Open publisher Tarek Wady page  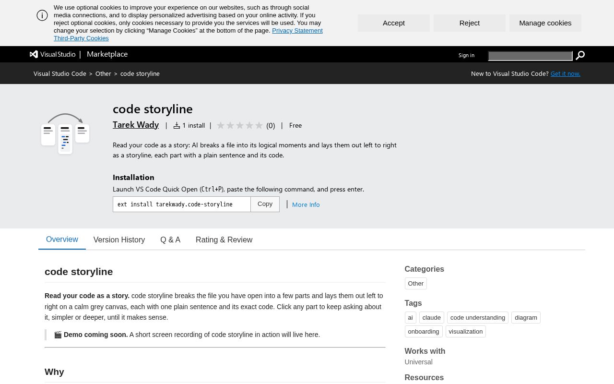point(136,125)
